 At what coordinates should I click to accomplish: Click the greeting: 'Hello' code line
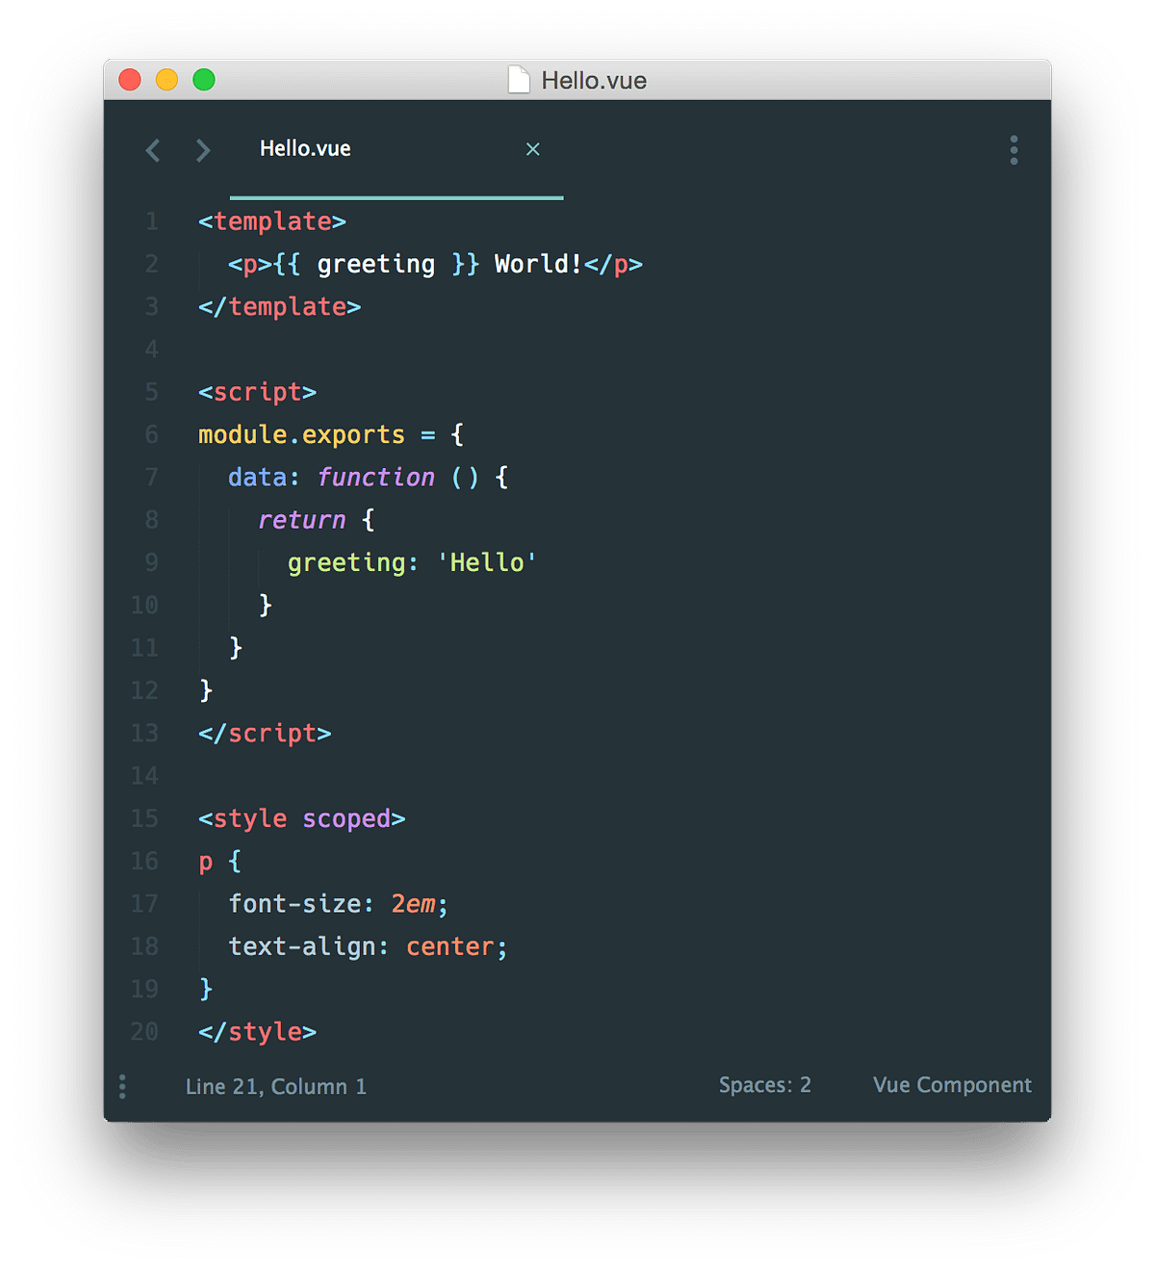tap(412, 562)
